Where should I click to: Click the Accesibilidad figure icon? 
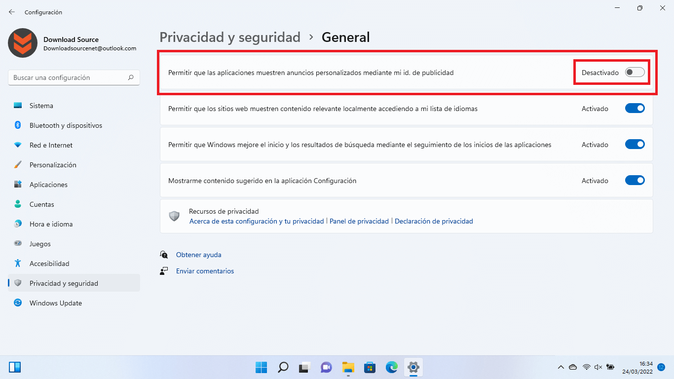pos(18,264)
